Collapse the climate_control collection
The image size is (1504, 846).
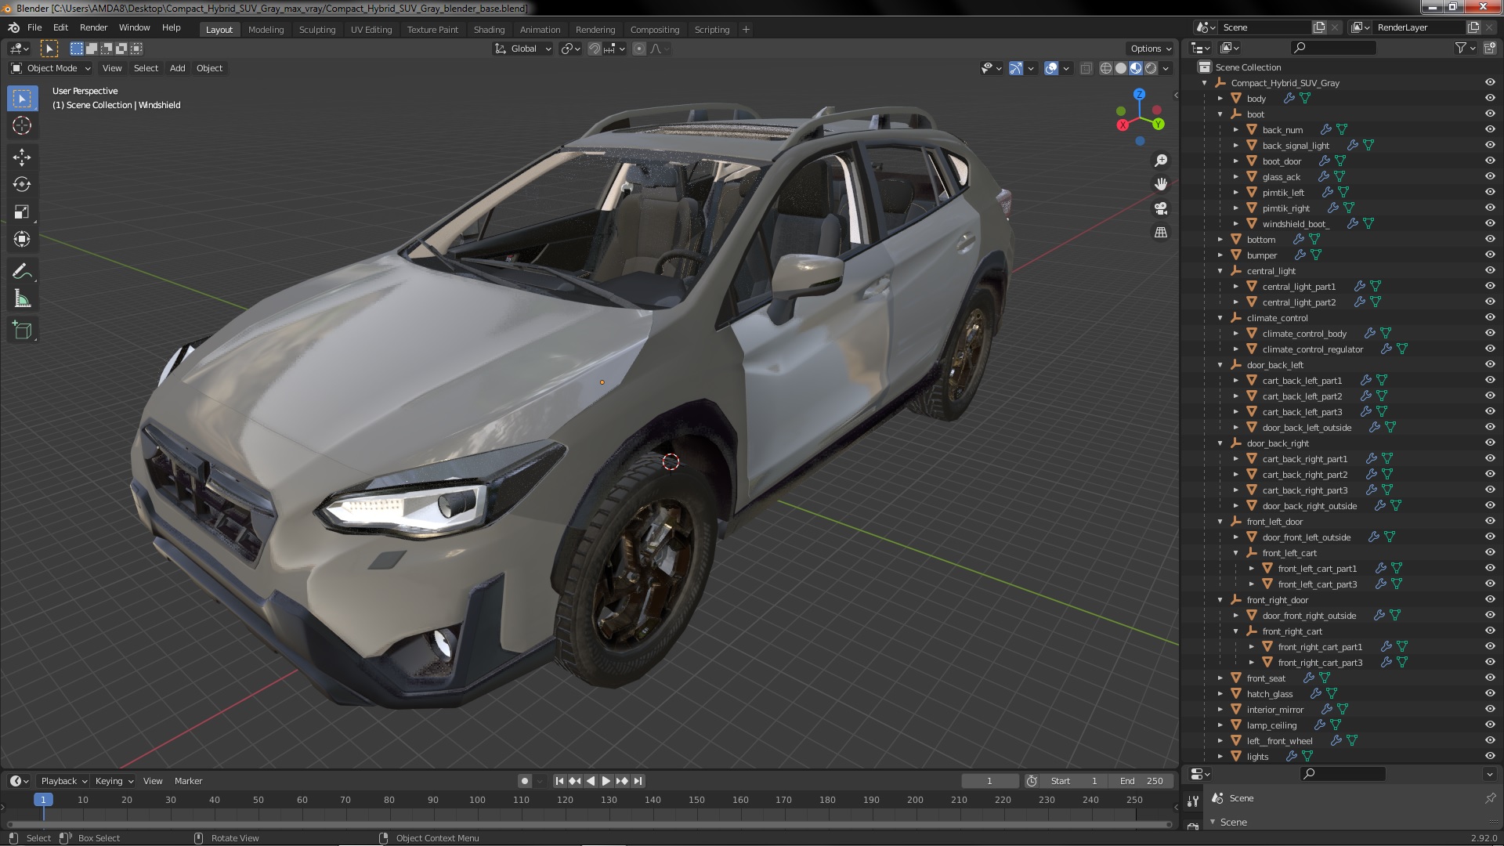[1220, 318]
